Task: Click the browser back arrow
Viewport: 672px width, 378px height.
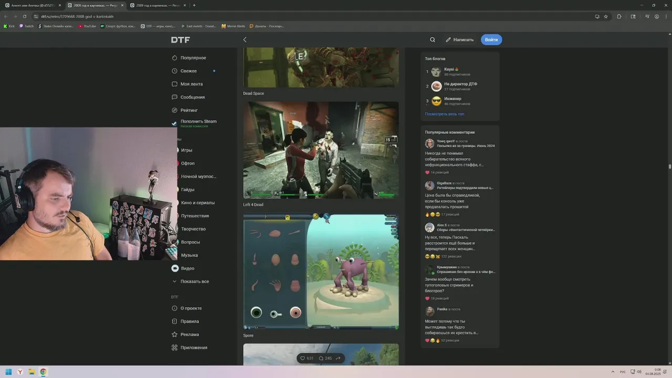Action: point(6,16)
